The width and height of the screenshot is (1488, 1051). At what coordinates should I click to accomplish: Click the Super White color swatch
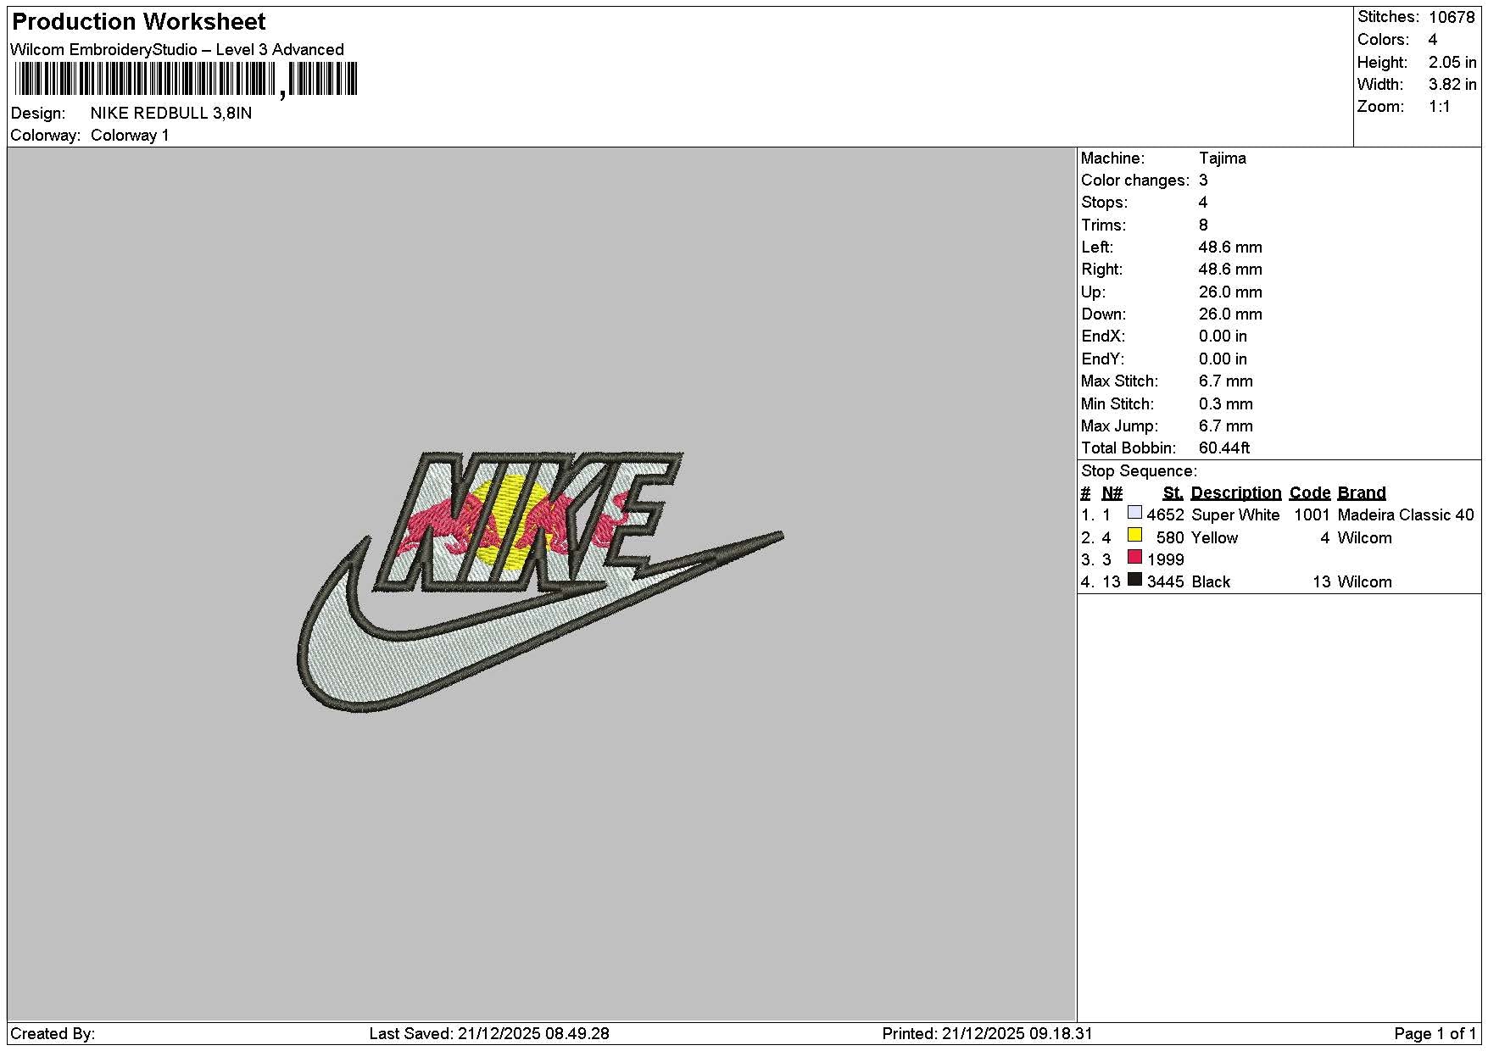(x=1134, y=513)
